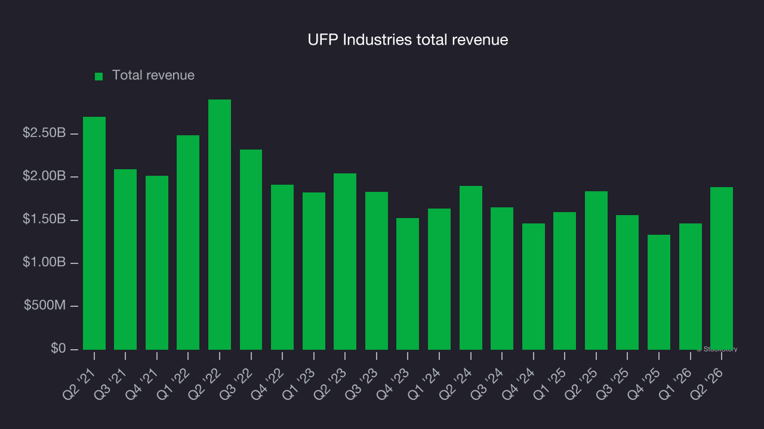This screenshot has height=429, width=764.
Task: Click the Q1 '22 revenue bar
Action: pos(188,243)
